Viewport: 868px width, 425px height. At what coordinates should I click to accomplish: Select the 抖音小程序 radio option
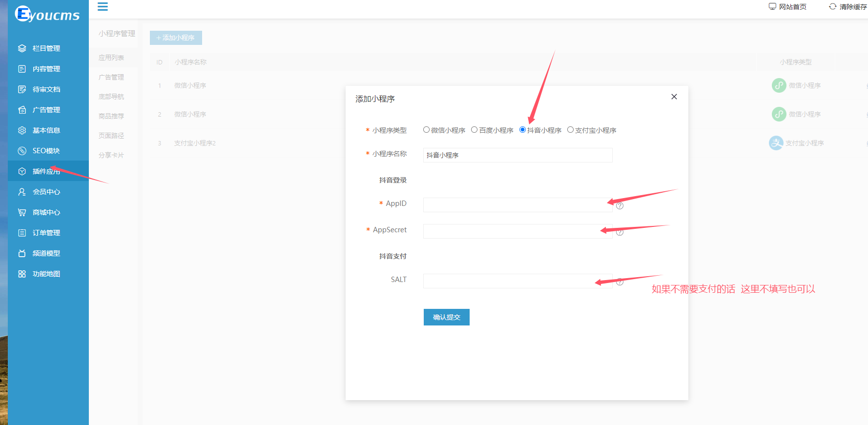(522, 130)
